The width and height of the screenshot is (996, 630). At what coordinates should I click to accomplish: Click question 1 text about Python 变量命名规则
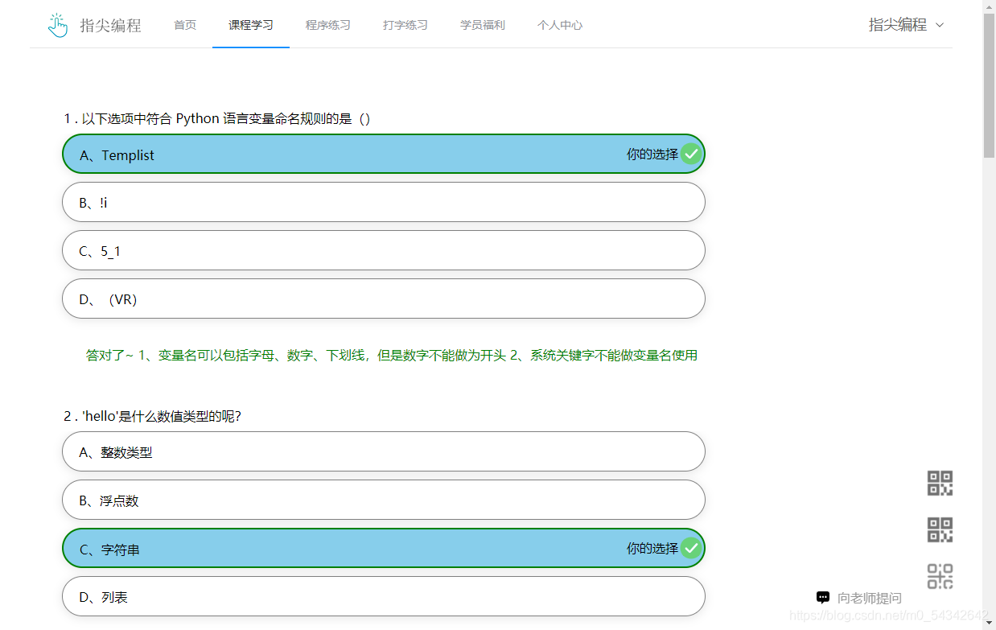pyautogui.click(x=217, y=118)
